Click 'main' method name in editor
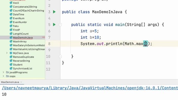This screenshot has height=100, width=178. 120,25
